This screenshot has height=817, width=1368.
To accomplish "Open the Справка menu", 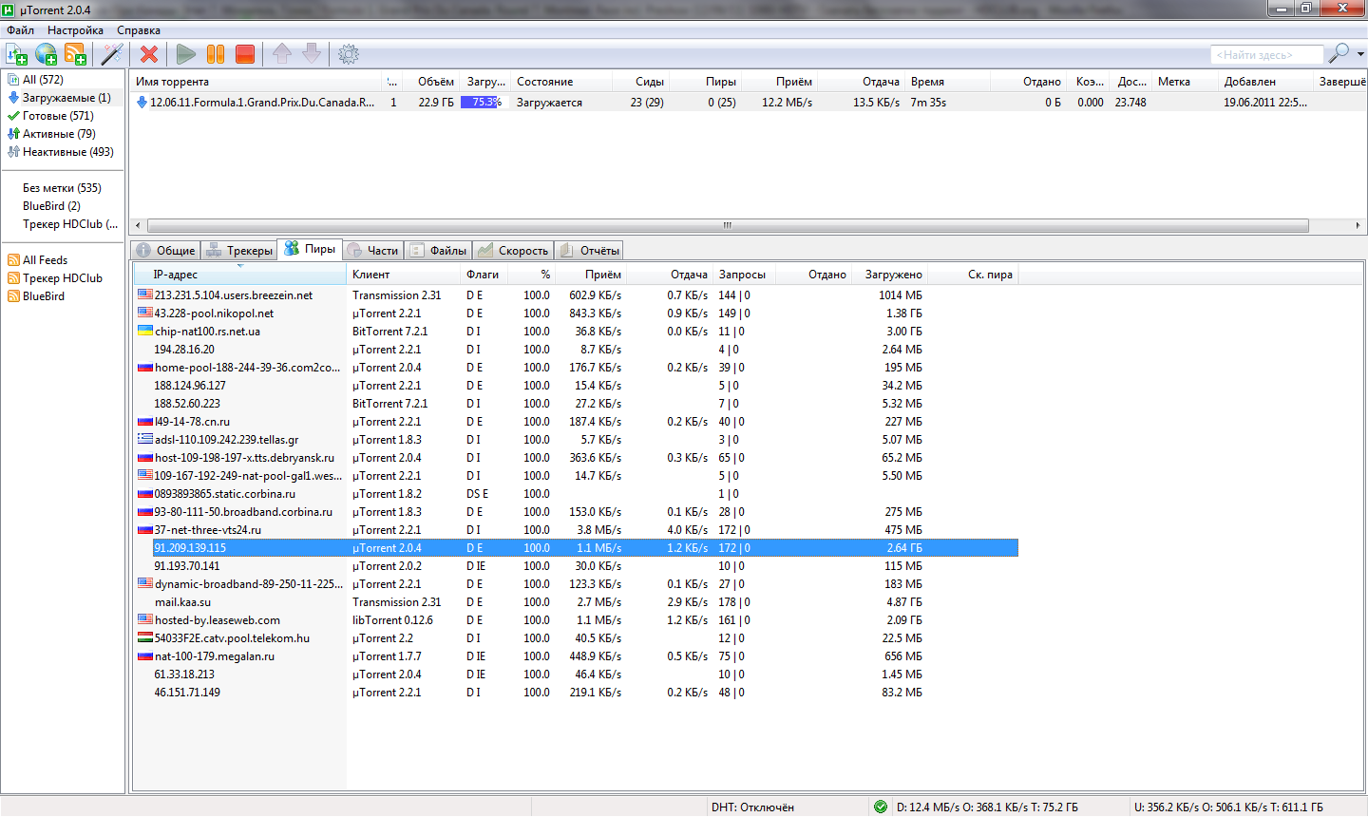I will pyautogui.click(x=139, y=30).
